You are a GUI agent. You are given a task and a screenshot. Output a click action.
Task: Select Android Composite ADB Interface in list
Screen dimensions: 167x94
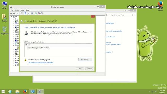pyautogui.click(x=38, y=48)
